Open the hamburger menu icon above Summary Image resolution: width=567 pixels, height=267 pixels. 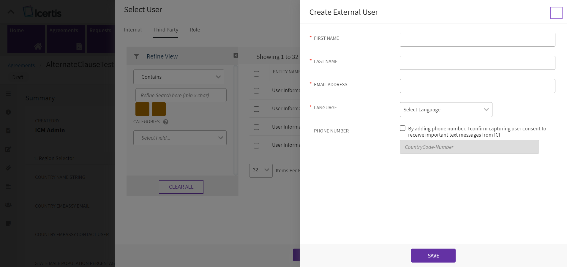pos(8,94)
